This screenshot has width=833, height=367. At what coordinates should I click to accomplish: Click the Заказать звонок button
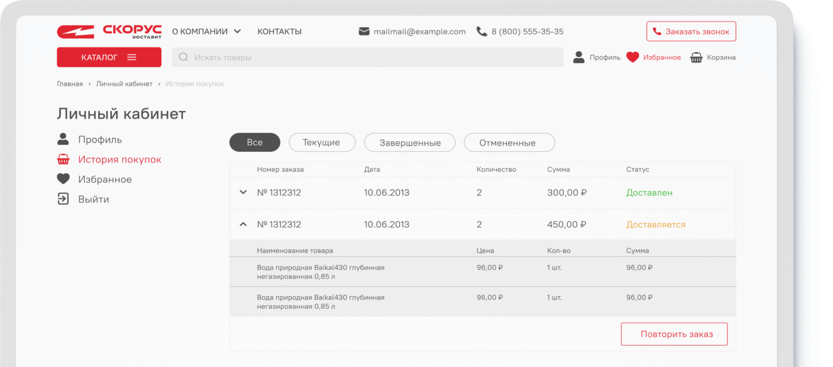[x=691, y=31]
